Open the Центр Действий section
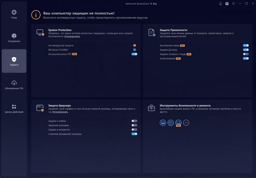 click(14, 109)
